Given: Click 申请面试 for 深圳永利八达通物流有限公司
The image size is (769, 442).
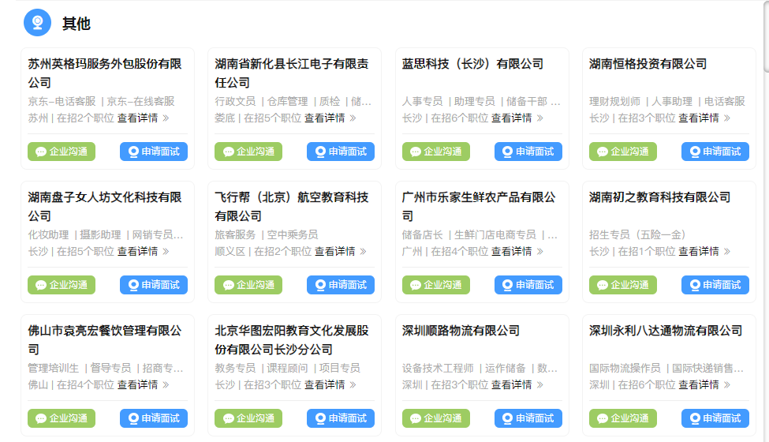Looking at the screenshot, I should (x=715, y=418).
